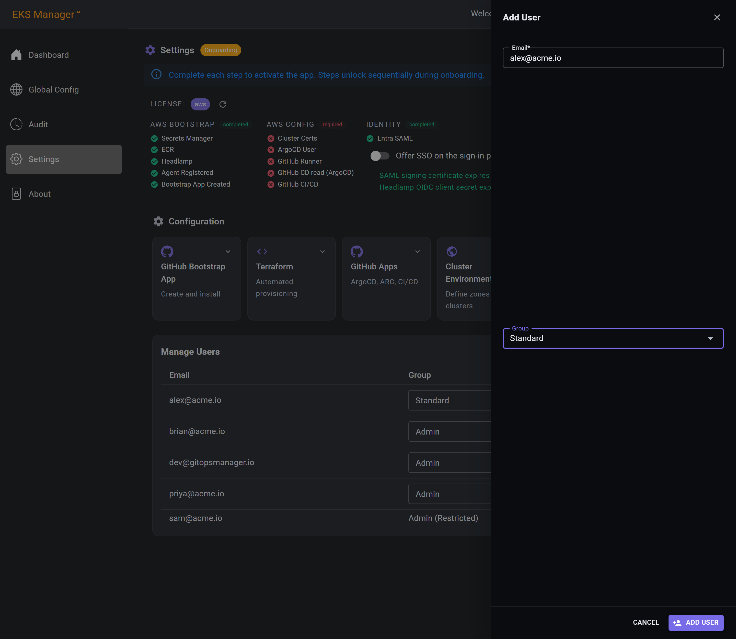Click the Cluster Certs red error icon
This screenshot has height=639, width=736.
click(x=271, y=138)
